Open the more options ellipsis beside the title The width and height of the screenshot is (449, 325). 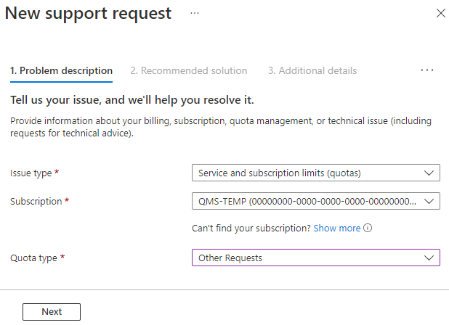click(195, 14)
